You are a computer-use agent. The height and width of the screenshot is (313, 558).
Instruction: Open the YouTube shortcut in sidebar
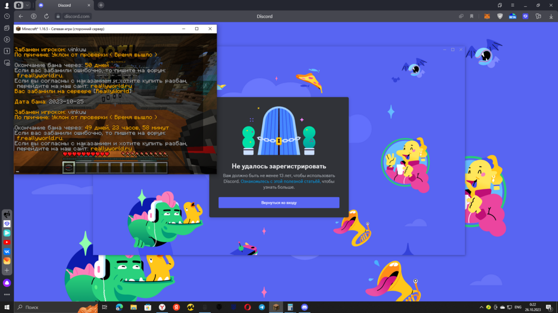point(7,242)
